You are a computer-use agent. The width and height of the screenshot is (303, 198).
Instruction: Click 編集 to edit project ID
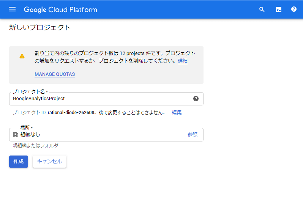tap(177, 112)
